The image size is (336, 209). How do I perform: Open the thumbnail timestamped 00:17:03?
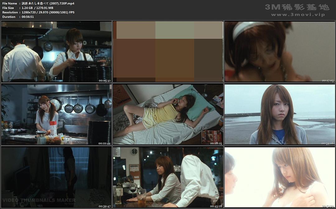(x=279, y=52)
